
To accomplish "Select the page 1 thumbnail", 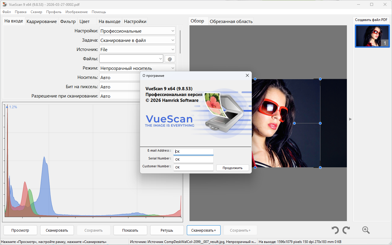I will (372, 36).
